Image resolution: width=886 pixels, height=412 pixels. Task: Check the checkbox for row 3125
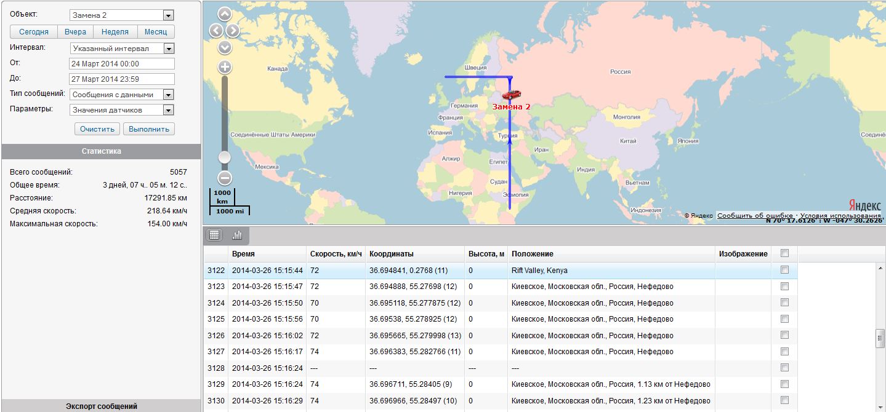point(784,319)
